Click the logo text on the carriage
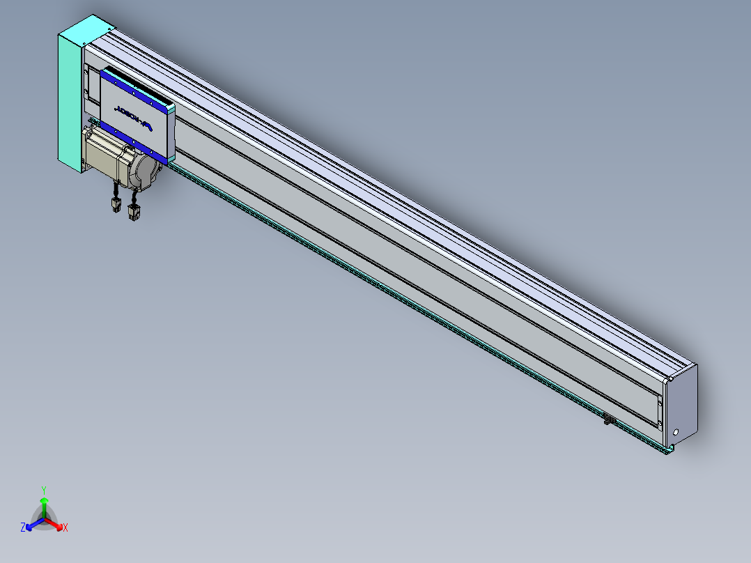The width and height of the screenshot is (751, 563). pos(133,118)
